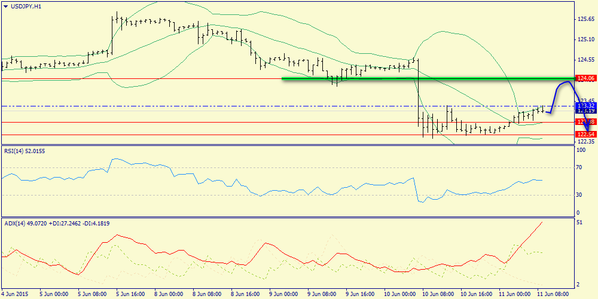Click the 8 Jun 08:00 time label
Viewport: 598px width, 299px height.
pos(208,294)
